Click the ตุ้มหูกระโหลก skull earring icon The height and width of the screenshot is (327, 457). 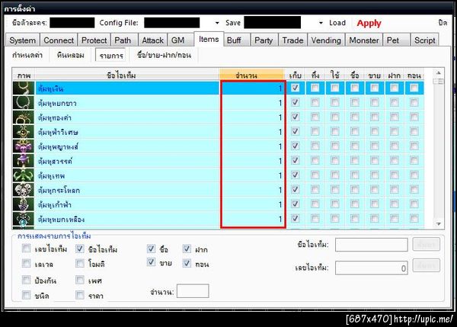(24, 190)
